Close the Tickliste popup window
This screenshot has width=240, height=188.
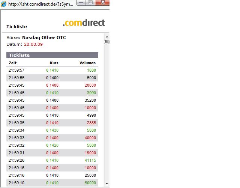[x=102, y=3]
